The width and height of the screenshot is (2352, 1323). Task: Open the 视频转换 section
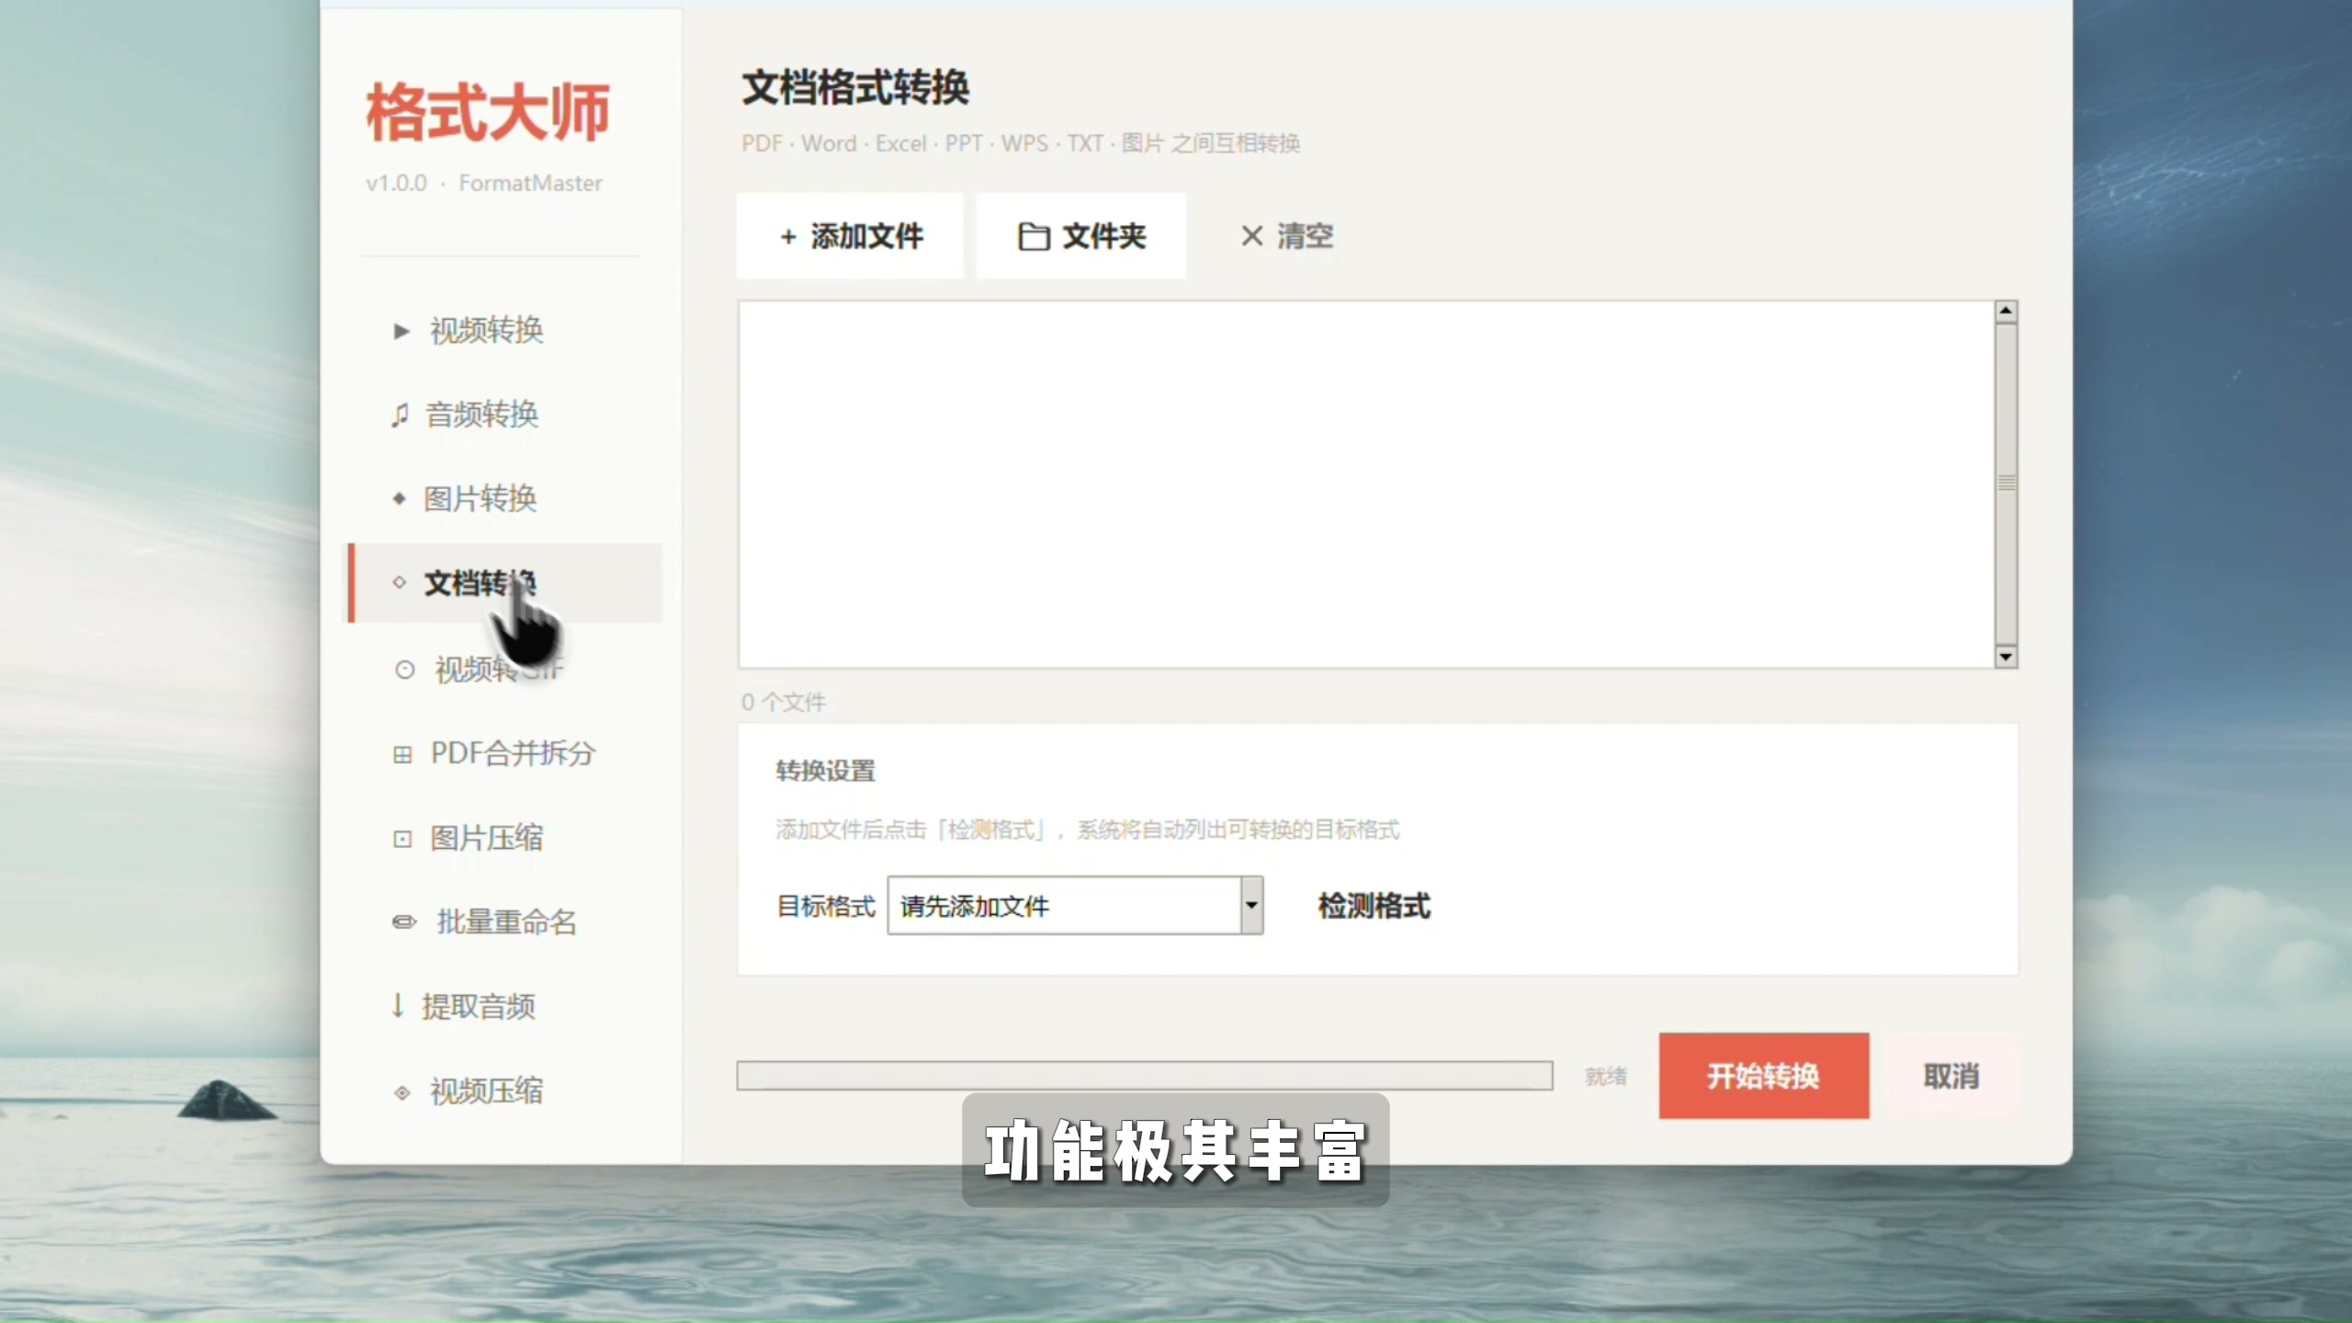(x=502, y=331)
